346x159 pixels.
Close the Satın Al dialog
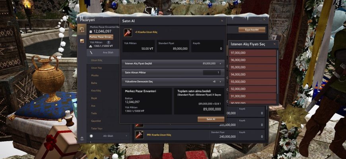pyautogui.click(x=222, y=21)
